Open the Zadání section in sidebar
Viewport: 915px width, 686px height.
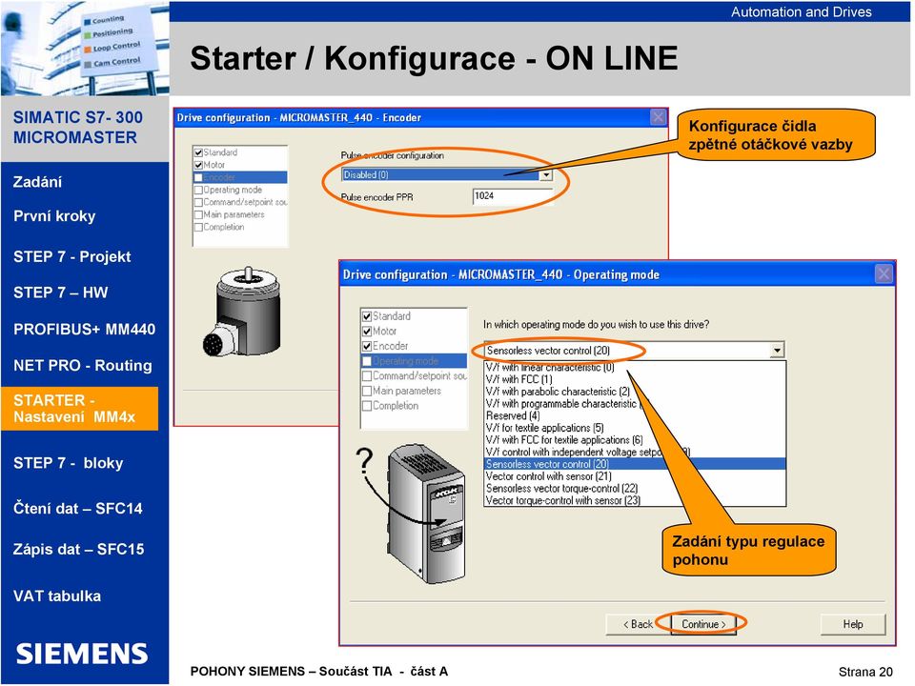(38, 182)
